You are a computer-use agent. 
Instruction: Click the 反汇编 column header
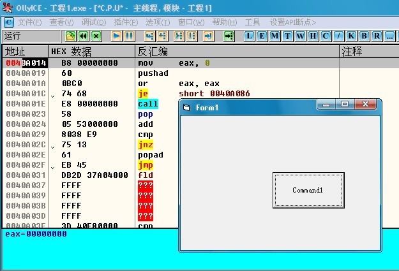point(237,52)
